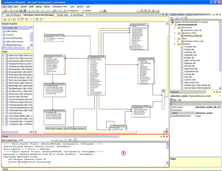Image resolution: width=222 pixels, height=171 pixels.
Task: Select Mining Model Views diagram
Action: point(14,45)
